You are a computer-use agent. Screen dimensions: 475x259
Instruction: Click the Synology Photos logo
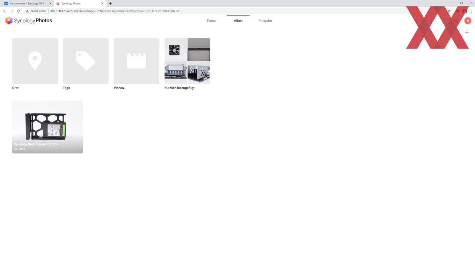click(29, 21)
